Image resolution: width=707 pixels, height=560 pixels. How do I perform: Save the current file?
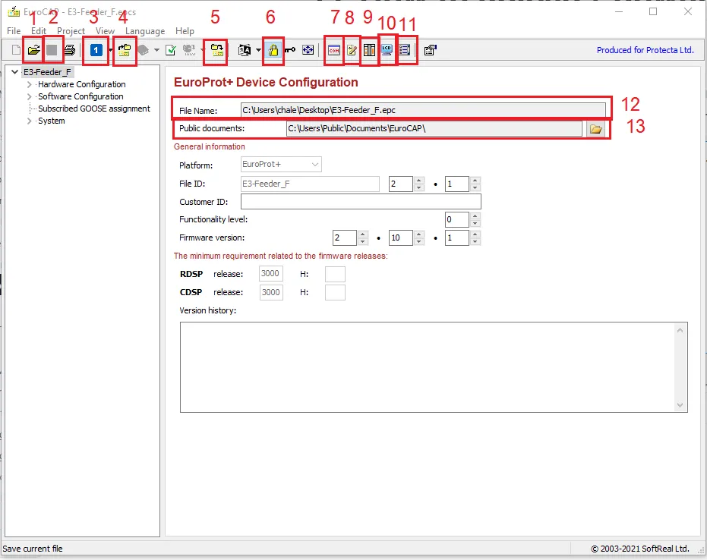(52, 50)
